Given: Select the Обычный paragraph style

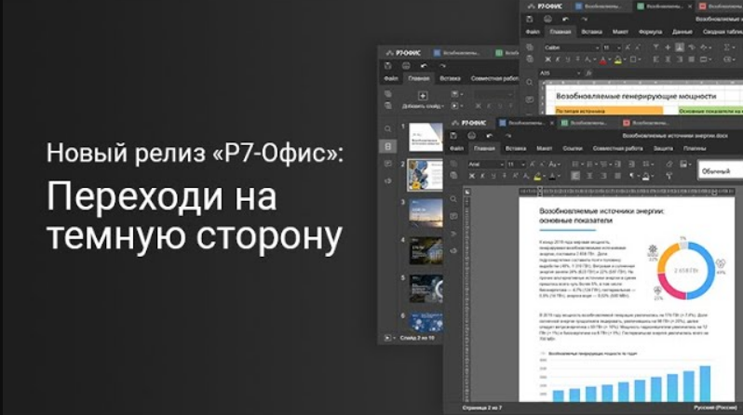Looking at the screenshot, I should 720,171.
